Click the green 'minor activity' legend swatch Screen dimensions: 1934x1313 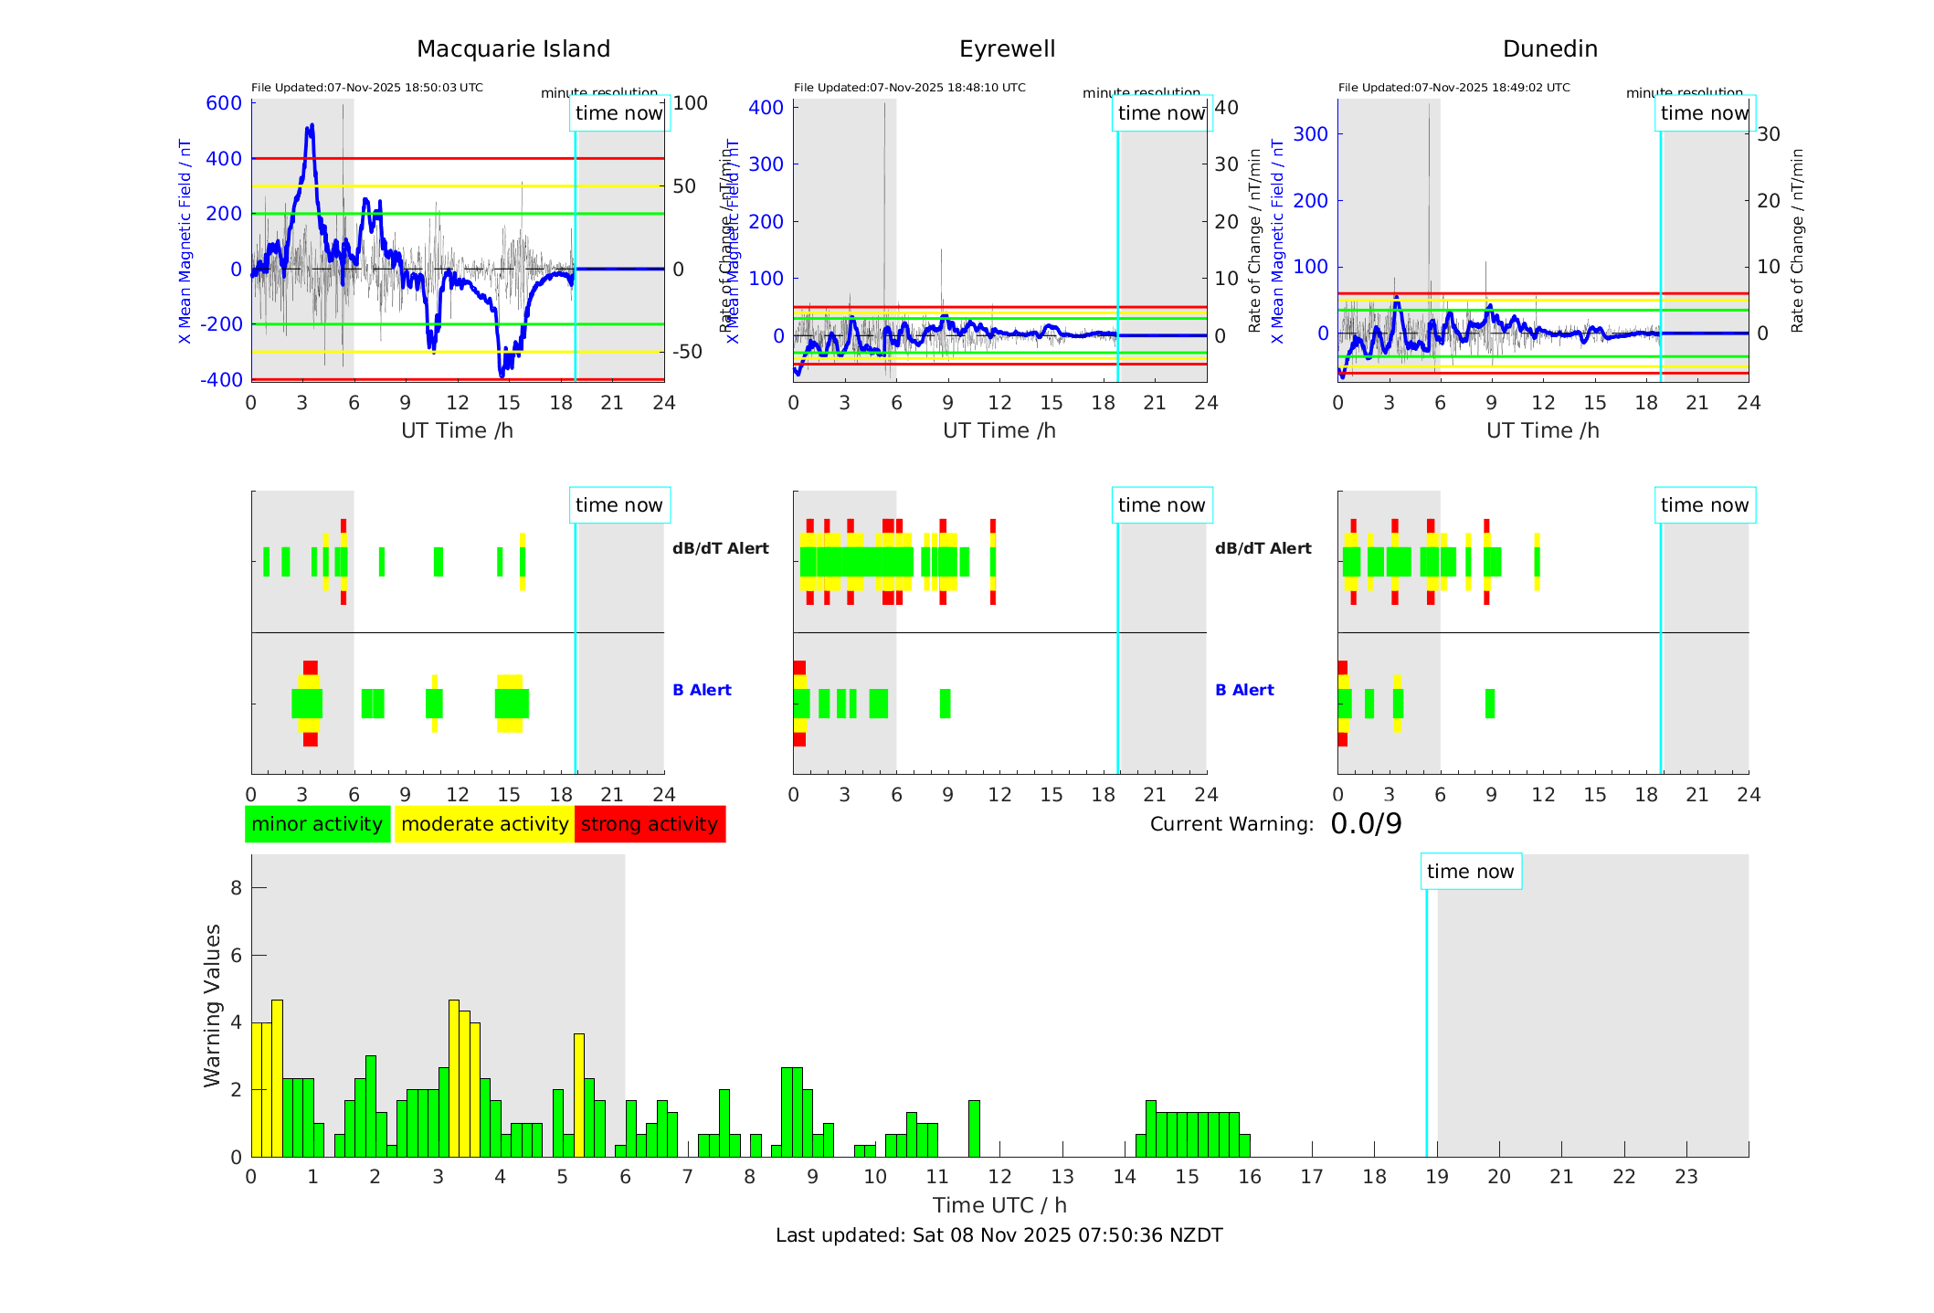[317, 824]
